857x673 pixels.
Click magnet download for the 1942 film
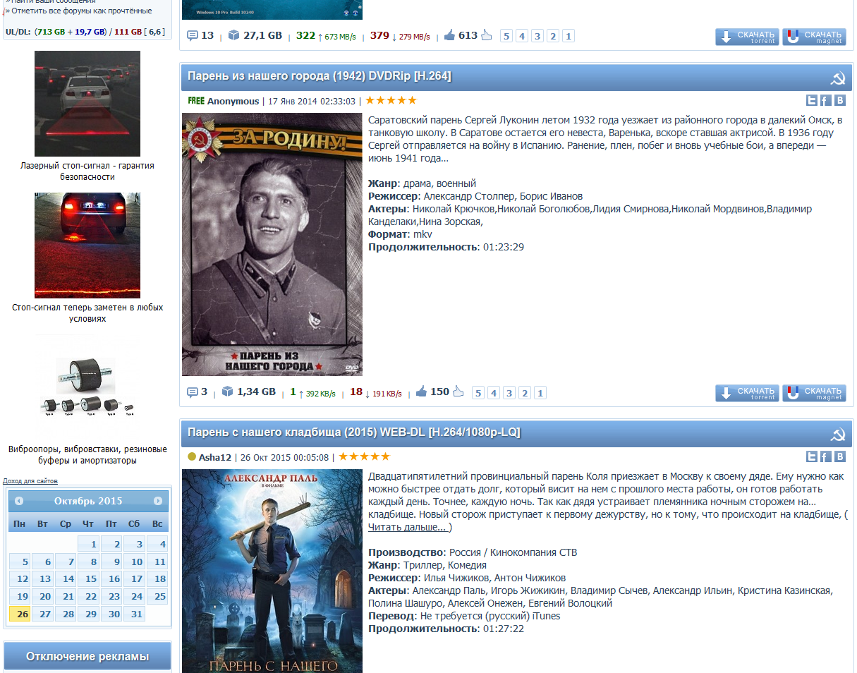(814, 393)
